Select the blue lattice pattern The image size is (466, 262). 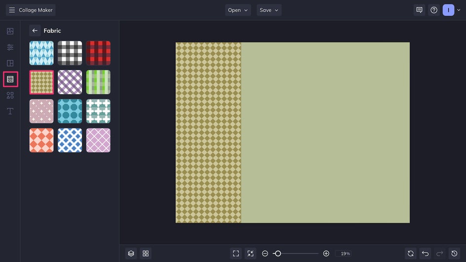(x=70, y=140)
